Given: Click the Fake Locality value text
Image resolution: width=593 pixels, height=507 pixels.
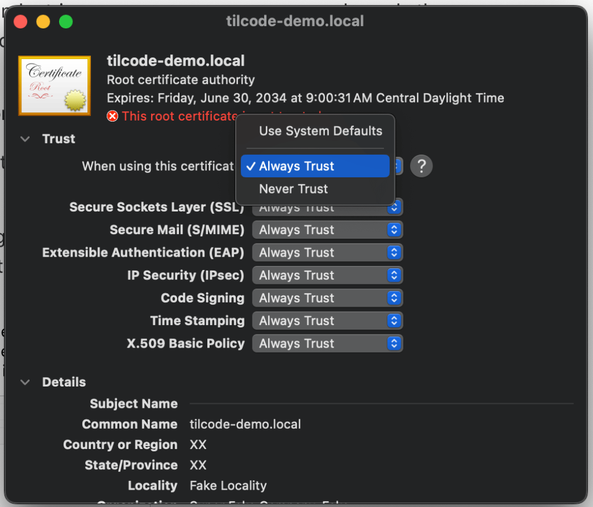Looking at the screenshot, I should [228, 486].
